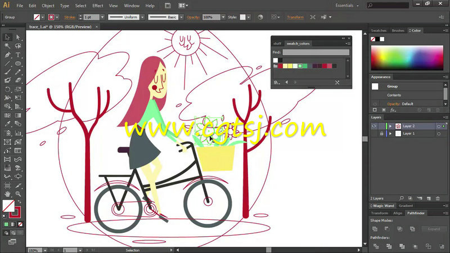The image size is (450, 253).
Task: Select the Pencil tool
Action: (x=18, y=72)
